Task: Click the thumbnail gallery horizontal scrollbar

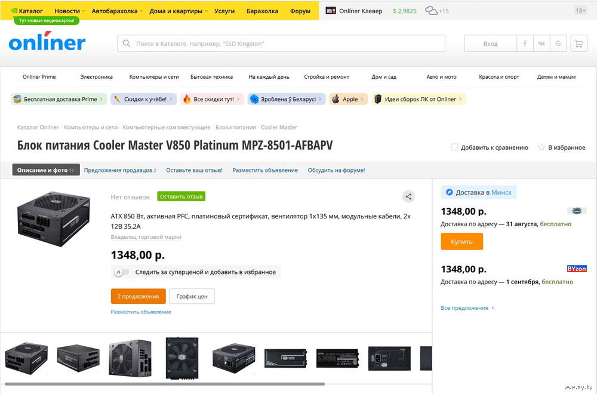Action: (x=165, y=384)
